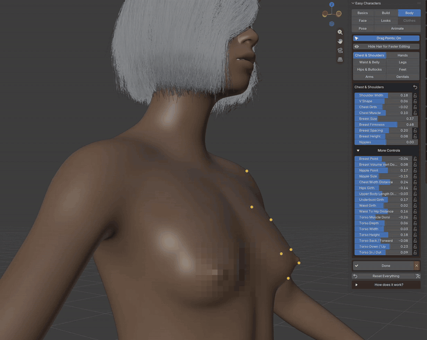Click the left-side gizmo axis circle
The width and height of the screenshot is (427, 340).
325,13
